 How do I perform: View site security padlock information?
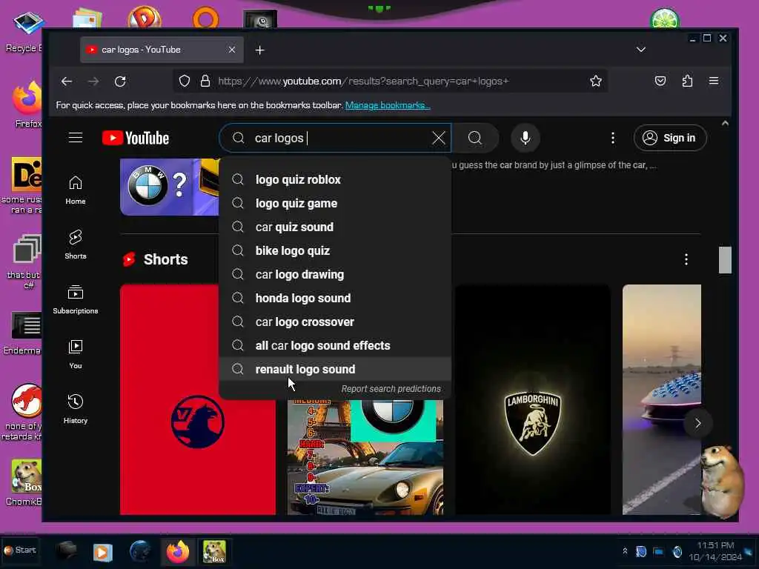[x=205, y=81]
